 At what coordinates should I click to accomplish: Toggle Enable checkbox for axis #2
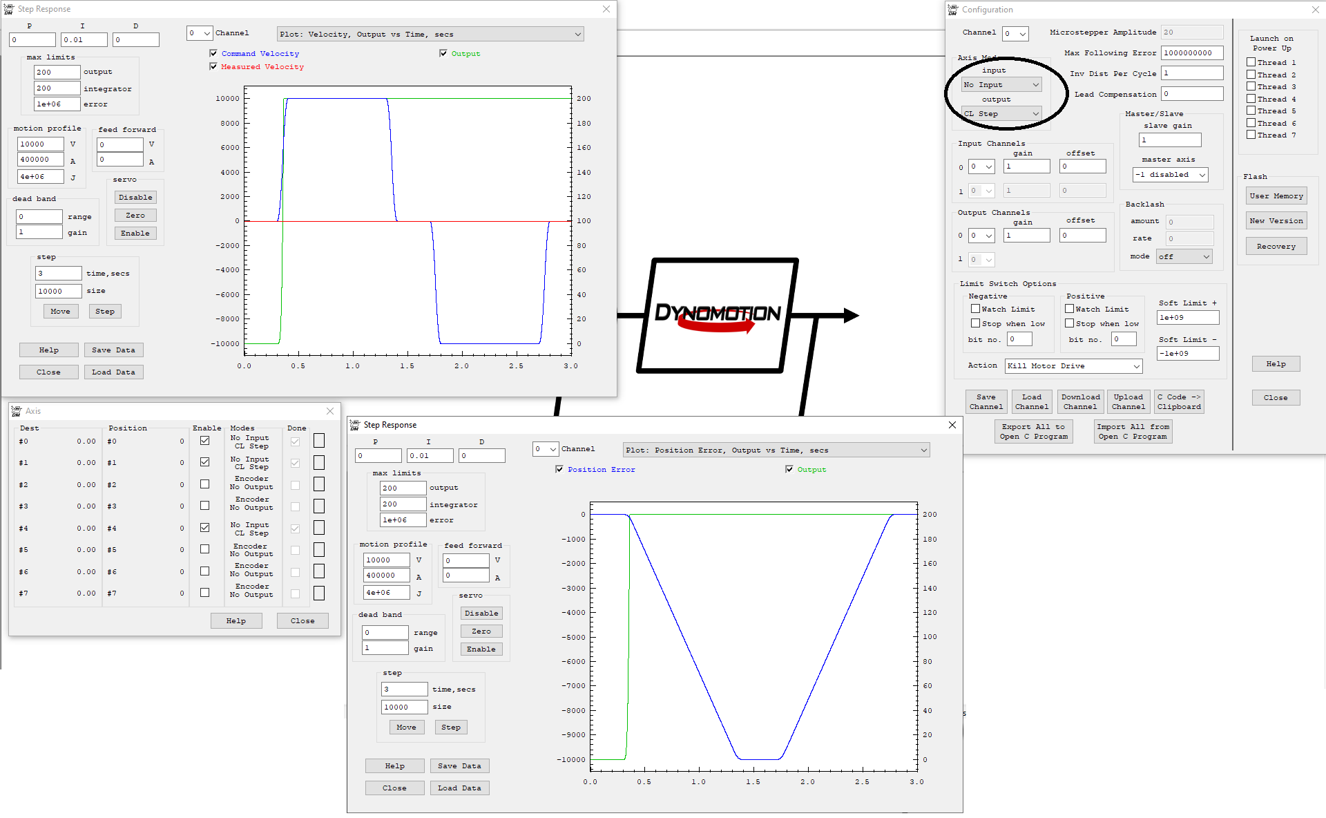pyautogui.click(x=205, y=484)
